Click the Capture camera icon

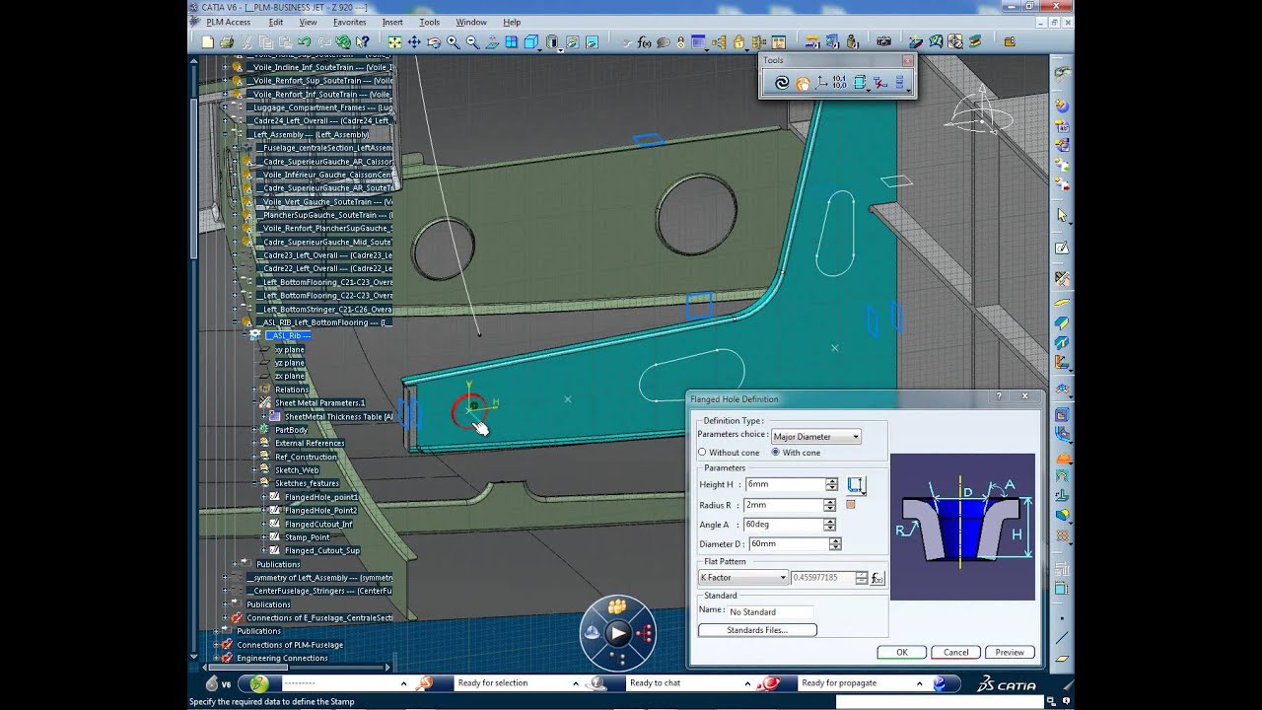pos(883,42)
